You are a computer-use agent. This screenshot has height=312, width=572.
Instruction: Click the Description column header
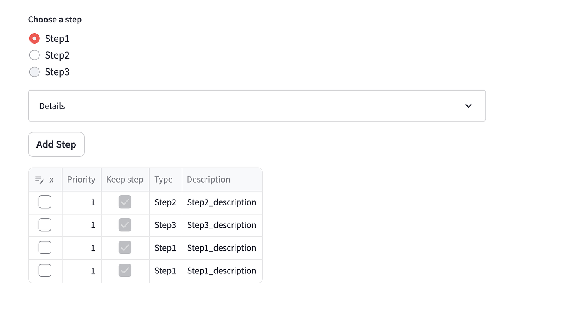coord(208,180)
